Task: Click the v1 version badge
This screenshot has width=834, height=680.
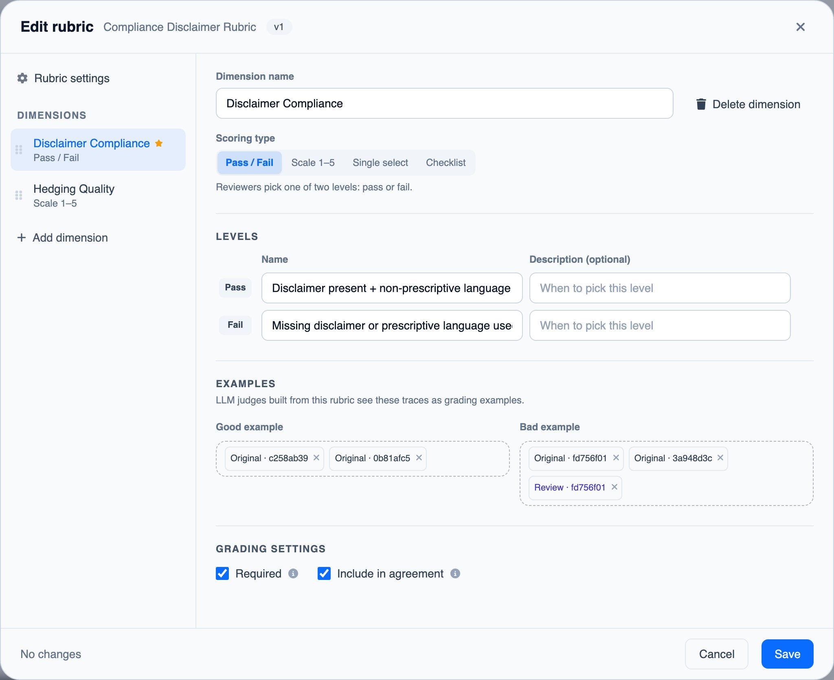Action: coord(279,27)
